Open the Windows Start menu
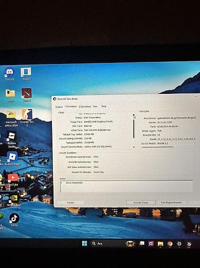The image size is (200, 268). [x=84, y=243]
